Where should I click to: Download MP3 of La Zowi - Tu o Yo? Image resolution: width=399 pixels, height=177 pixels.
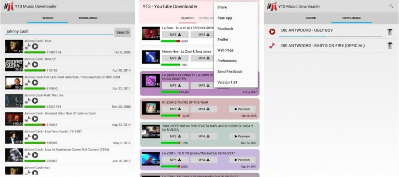[175, 35]
